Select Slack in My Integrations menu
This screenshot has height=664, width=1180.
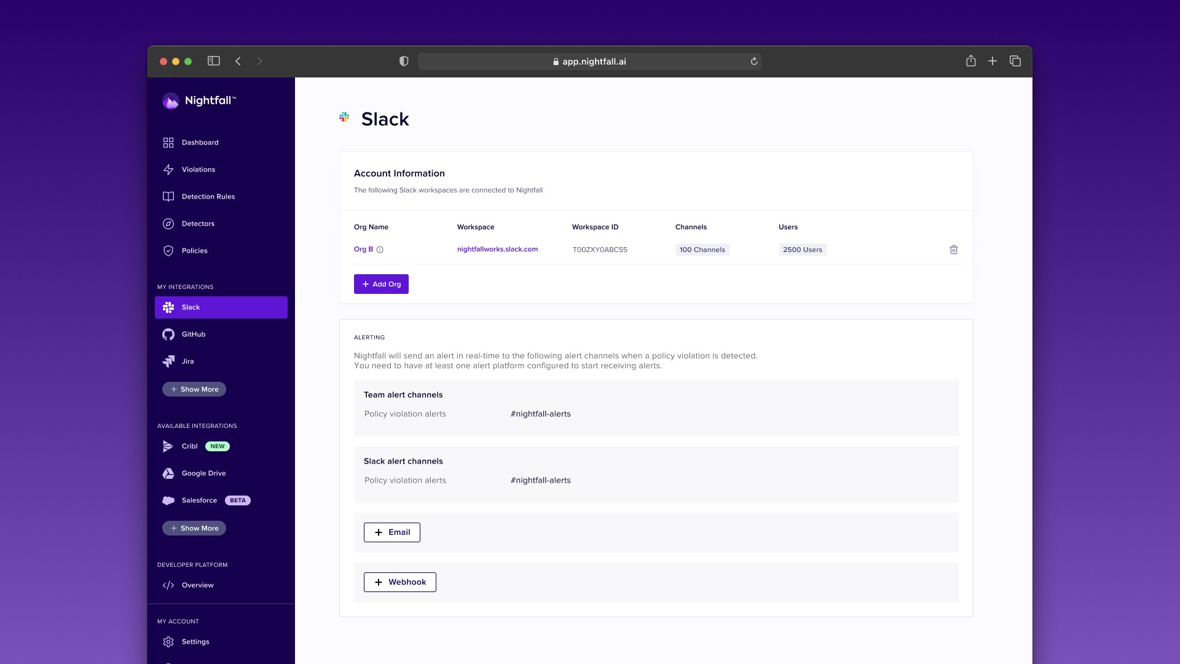click(x=221, y=307)
